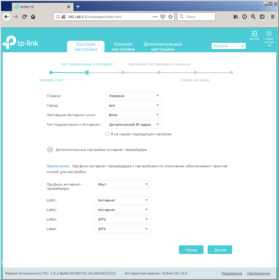
Task: Collapse Дополнительные настройки интернет-провайдера section
Action: click(x=50, y=150)
